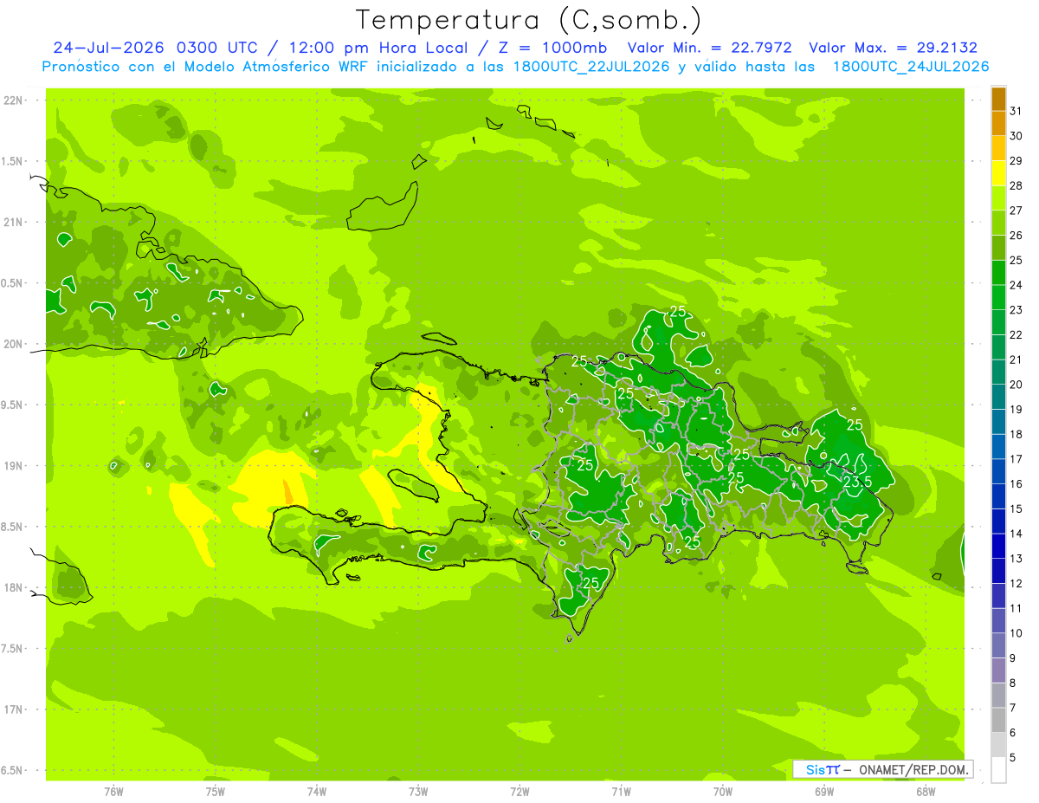Click the '19N' latitude axis label
This screenshot has width=1039, height=803.
[13, 466]
